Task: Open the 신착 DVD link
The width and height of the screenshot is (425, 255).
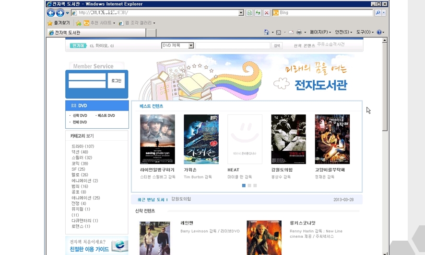Action: tap(80, 115)
